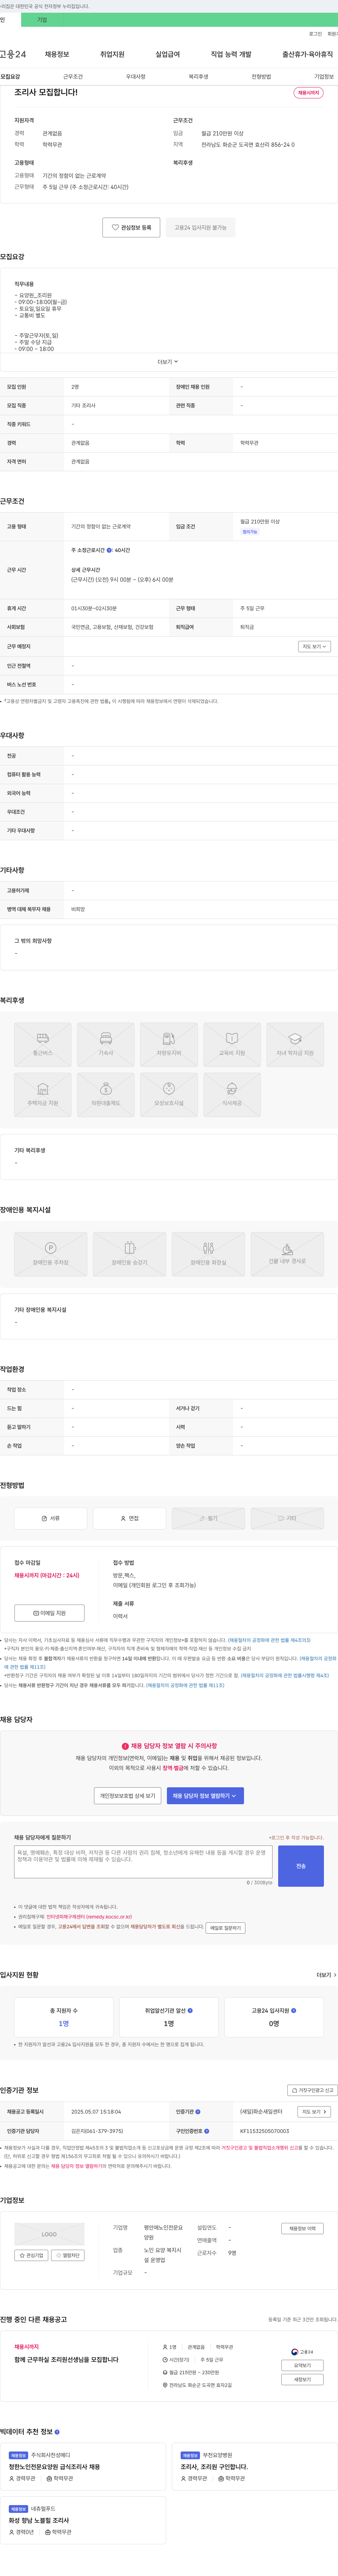Switch to 근무조건 tab
This screenshot has width=338, height=2576.
pyautogui.click(x=73, y=77)
